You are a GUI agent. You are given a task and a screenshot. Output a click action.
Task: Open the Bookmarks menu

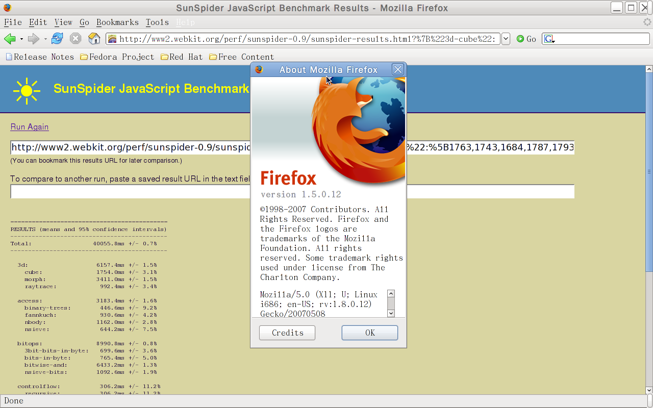pyautogui.click(x=117, y=22)
